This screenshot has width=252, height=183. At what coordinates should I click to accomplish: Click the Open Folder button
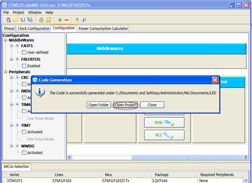tap(99, 105)
